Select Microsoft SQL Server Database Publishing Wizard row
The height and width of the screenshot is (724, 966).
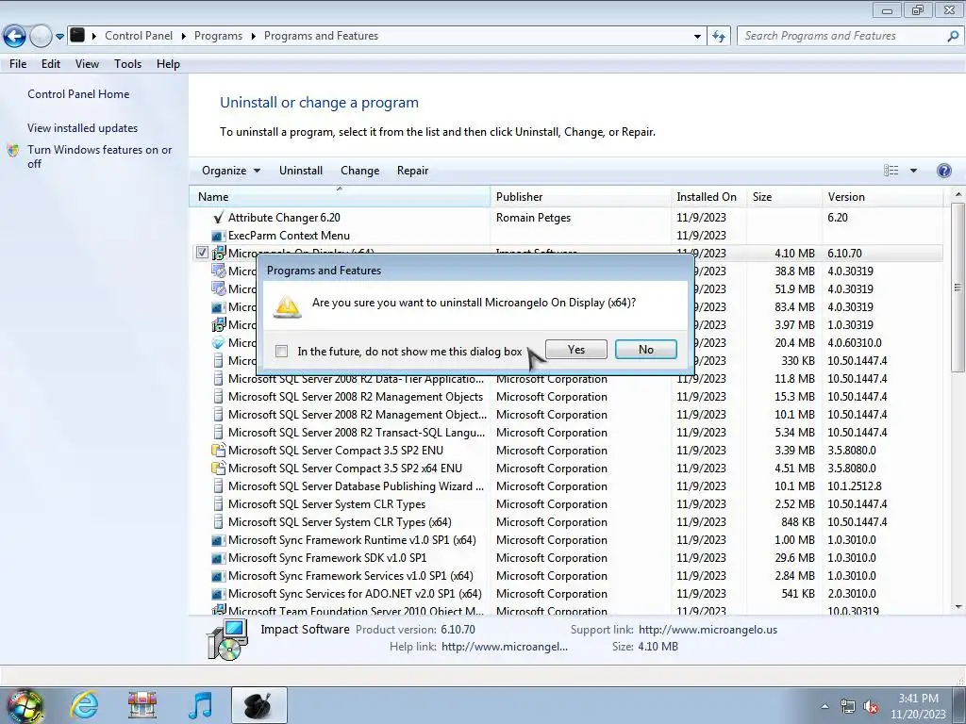tap(566, 486)
